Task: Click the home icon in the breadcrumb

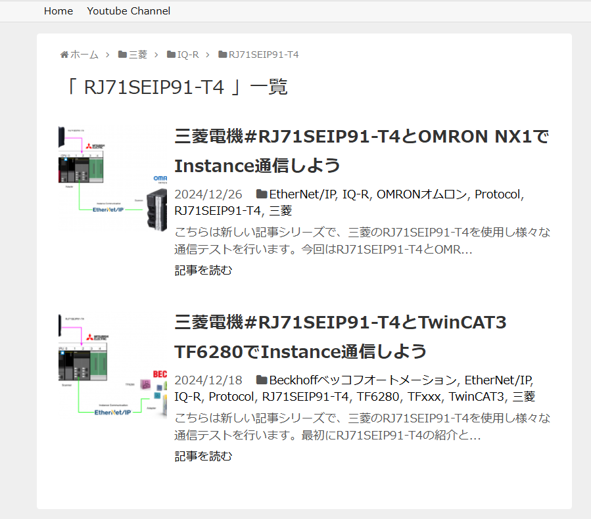Action: 64,55
